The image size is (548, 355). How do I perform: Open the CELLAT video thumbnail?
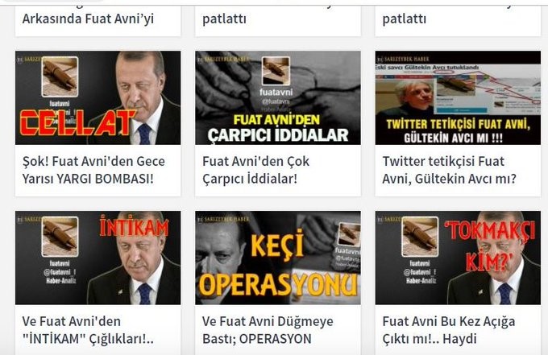click(98, 97)
